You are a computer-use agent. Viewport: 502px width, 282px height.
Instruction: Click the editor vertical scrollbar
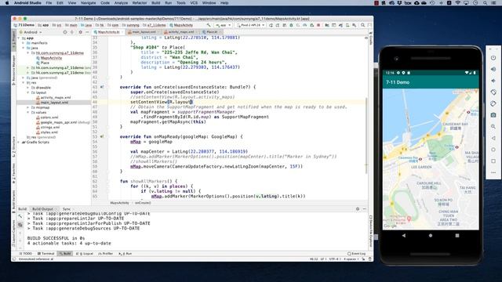click(x=366, y=136)
